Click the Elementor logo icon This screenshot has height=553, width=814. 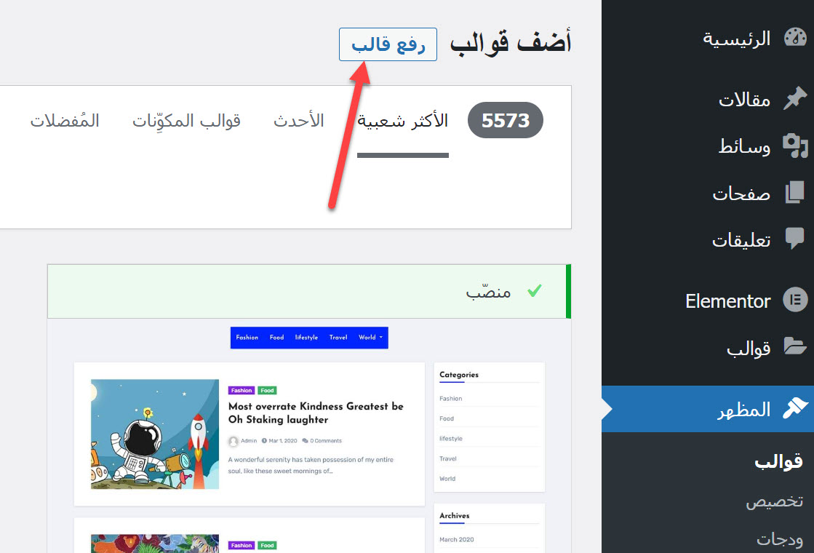[795, 301]
